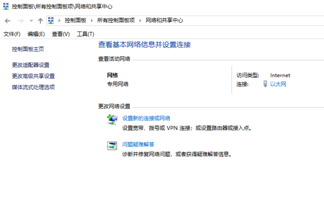
Task: Select 所有控制面板项 breadcrumb item
Action: pos(116,20)
